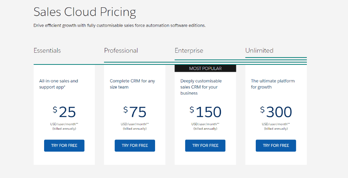Click TRY FOR FREE under Essentials $25

click(64, 145)
